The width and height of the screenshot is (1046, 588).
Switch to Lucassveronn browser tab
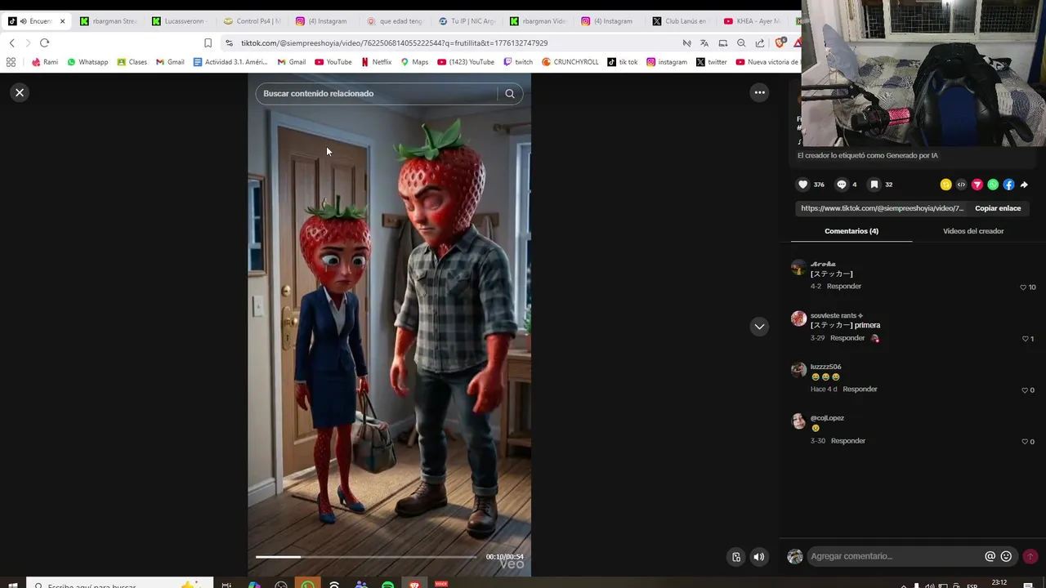click(x=180, y=21)
